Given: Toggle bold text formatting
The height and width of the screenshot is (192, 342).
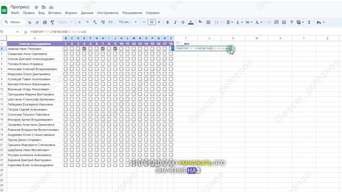Looking at the screenshot, I should click(x=167, y=22).
